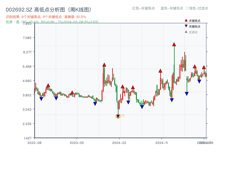Click chart title 002692.SZ 高低点分析图

(48, 10)
